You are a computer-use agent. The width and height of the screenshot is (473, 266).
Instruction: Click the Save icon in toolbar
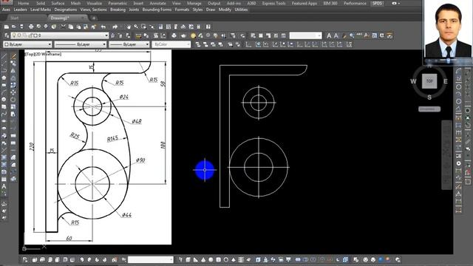tap(21, 27)
